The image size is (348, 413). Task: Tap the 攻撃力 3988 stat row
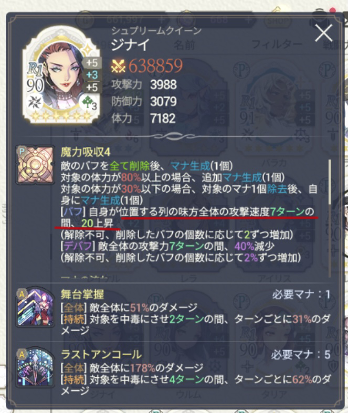tap(144, 85)
